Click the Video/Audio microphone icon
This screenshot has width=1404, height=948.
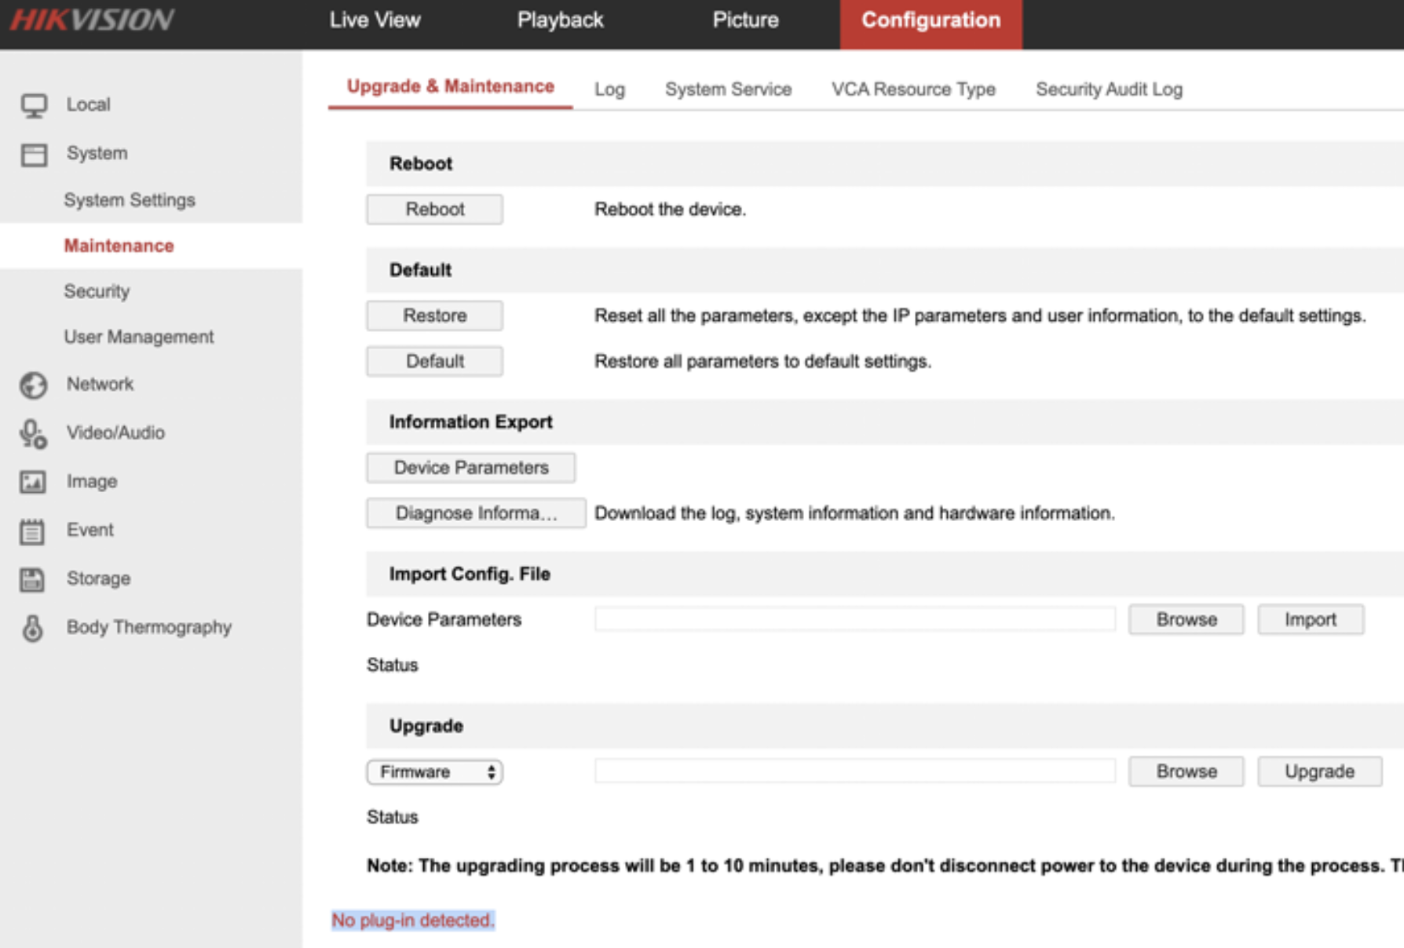(34, 434)
